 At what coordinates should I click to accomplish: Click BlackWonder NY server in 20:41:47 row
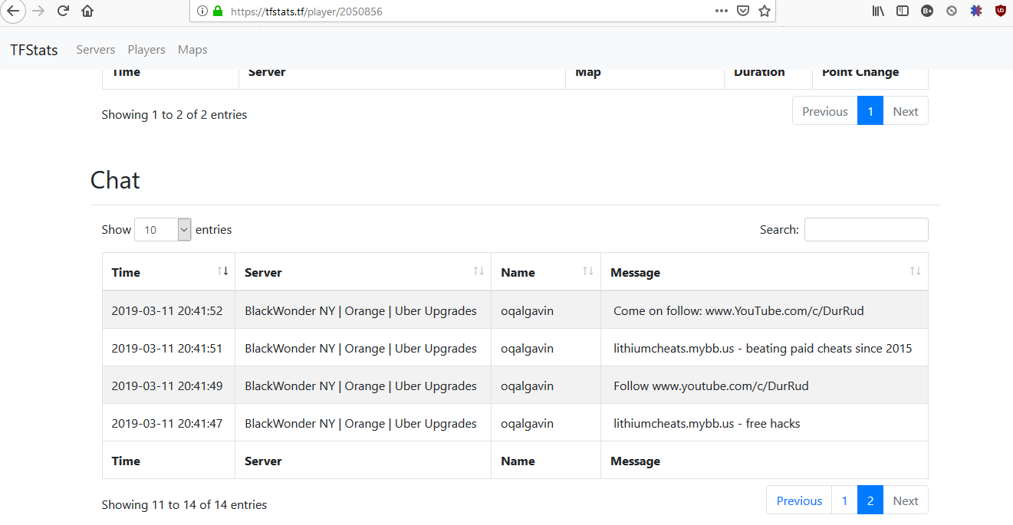360,423
